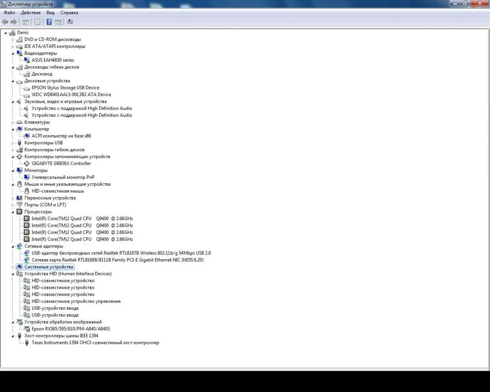Viewport: 490px width, 392px height.
Task: Minimize the Диспетчер устройств window
Action: click(455, 4)
